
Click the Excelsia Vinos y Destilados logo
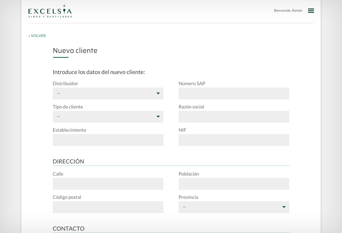pyautogui.click(x=50, y=11)
